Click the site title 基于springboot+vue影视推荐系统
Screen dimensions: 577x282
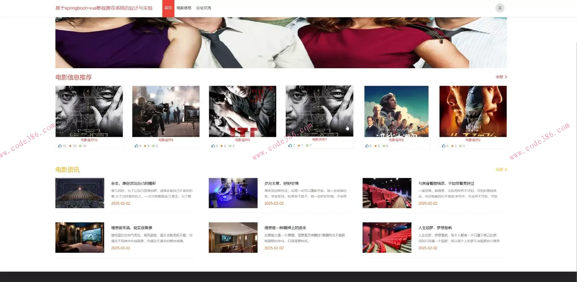tap(104, 8)
